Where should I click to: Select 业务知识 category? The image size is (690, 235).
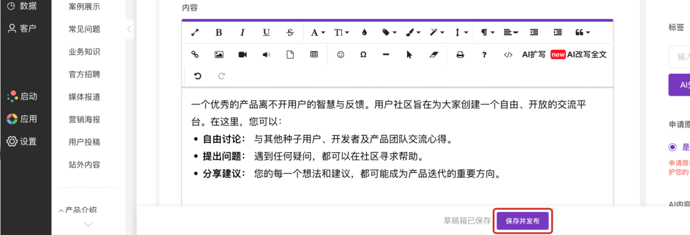point(84,52)
